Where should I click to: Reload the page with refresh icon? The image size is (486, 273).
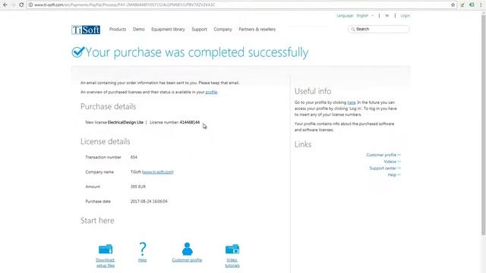click(21, 5)
